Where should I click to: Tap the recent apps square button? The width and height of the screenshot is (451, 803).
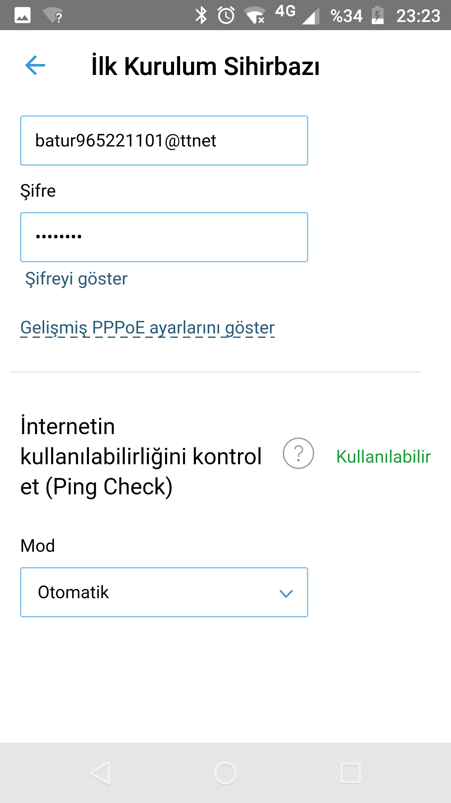coord(351,773)
